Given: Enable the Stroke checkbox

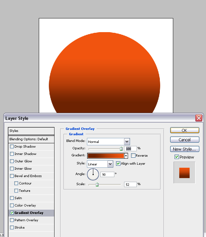Looking at the screenshot, I should [x=12, y=228].
